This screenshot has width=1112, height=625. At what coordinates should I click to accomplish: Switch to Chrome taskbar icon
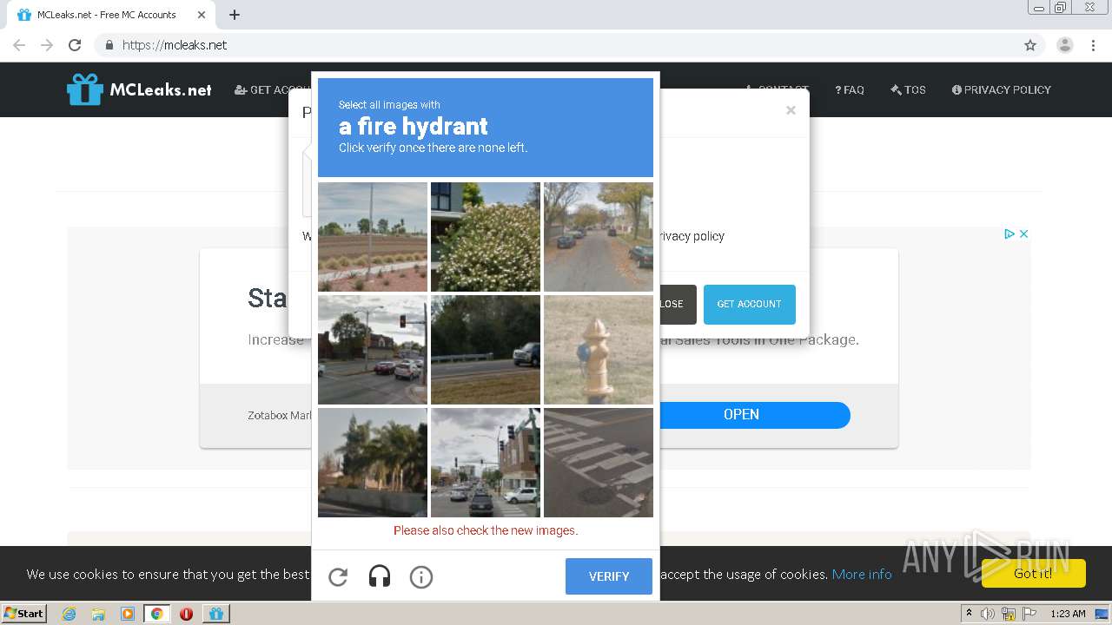click(x=156, y=614)
